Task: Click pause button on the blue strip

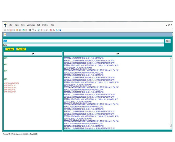Action: point(5,34)
